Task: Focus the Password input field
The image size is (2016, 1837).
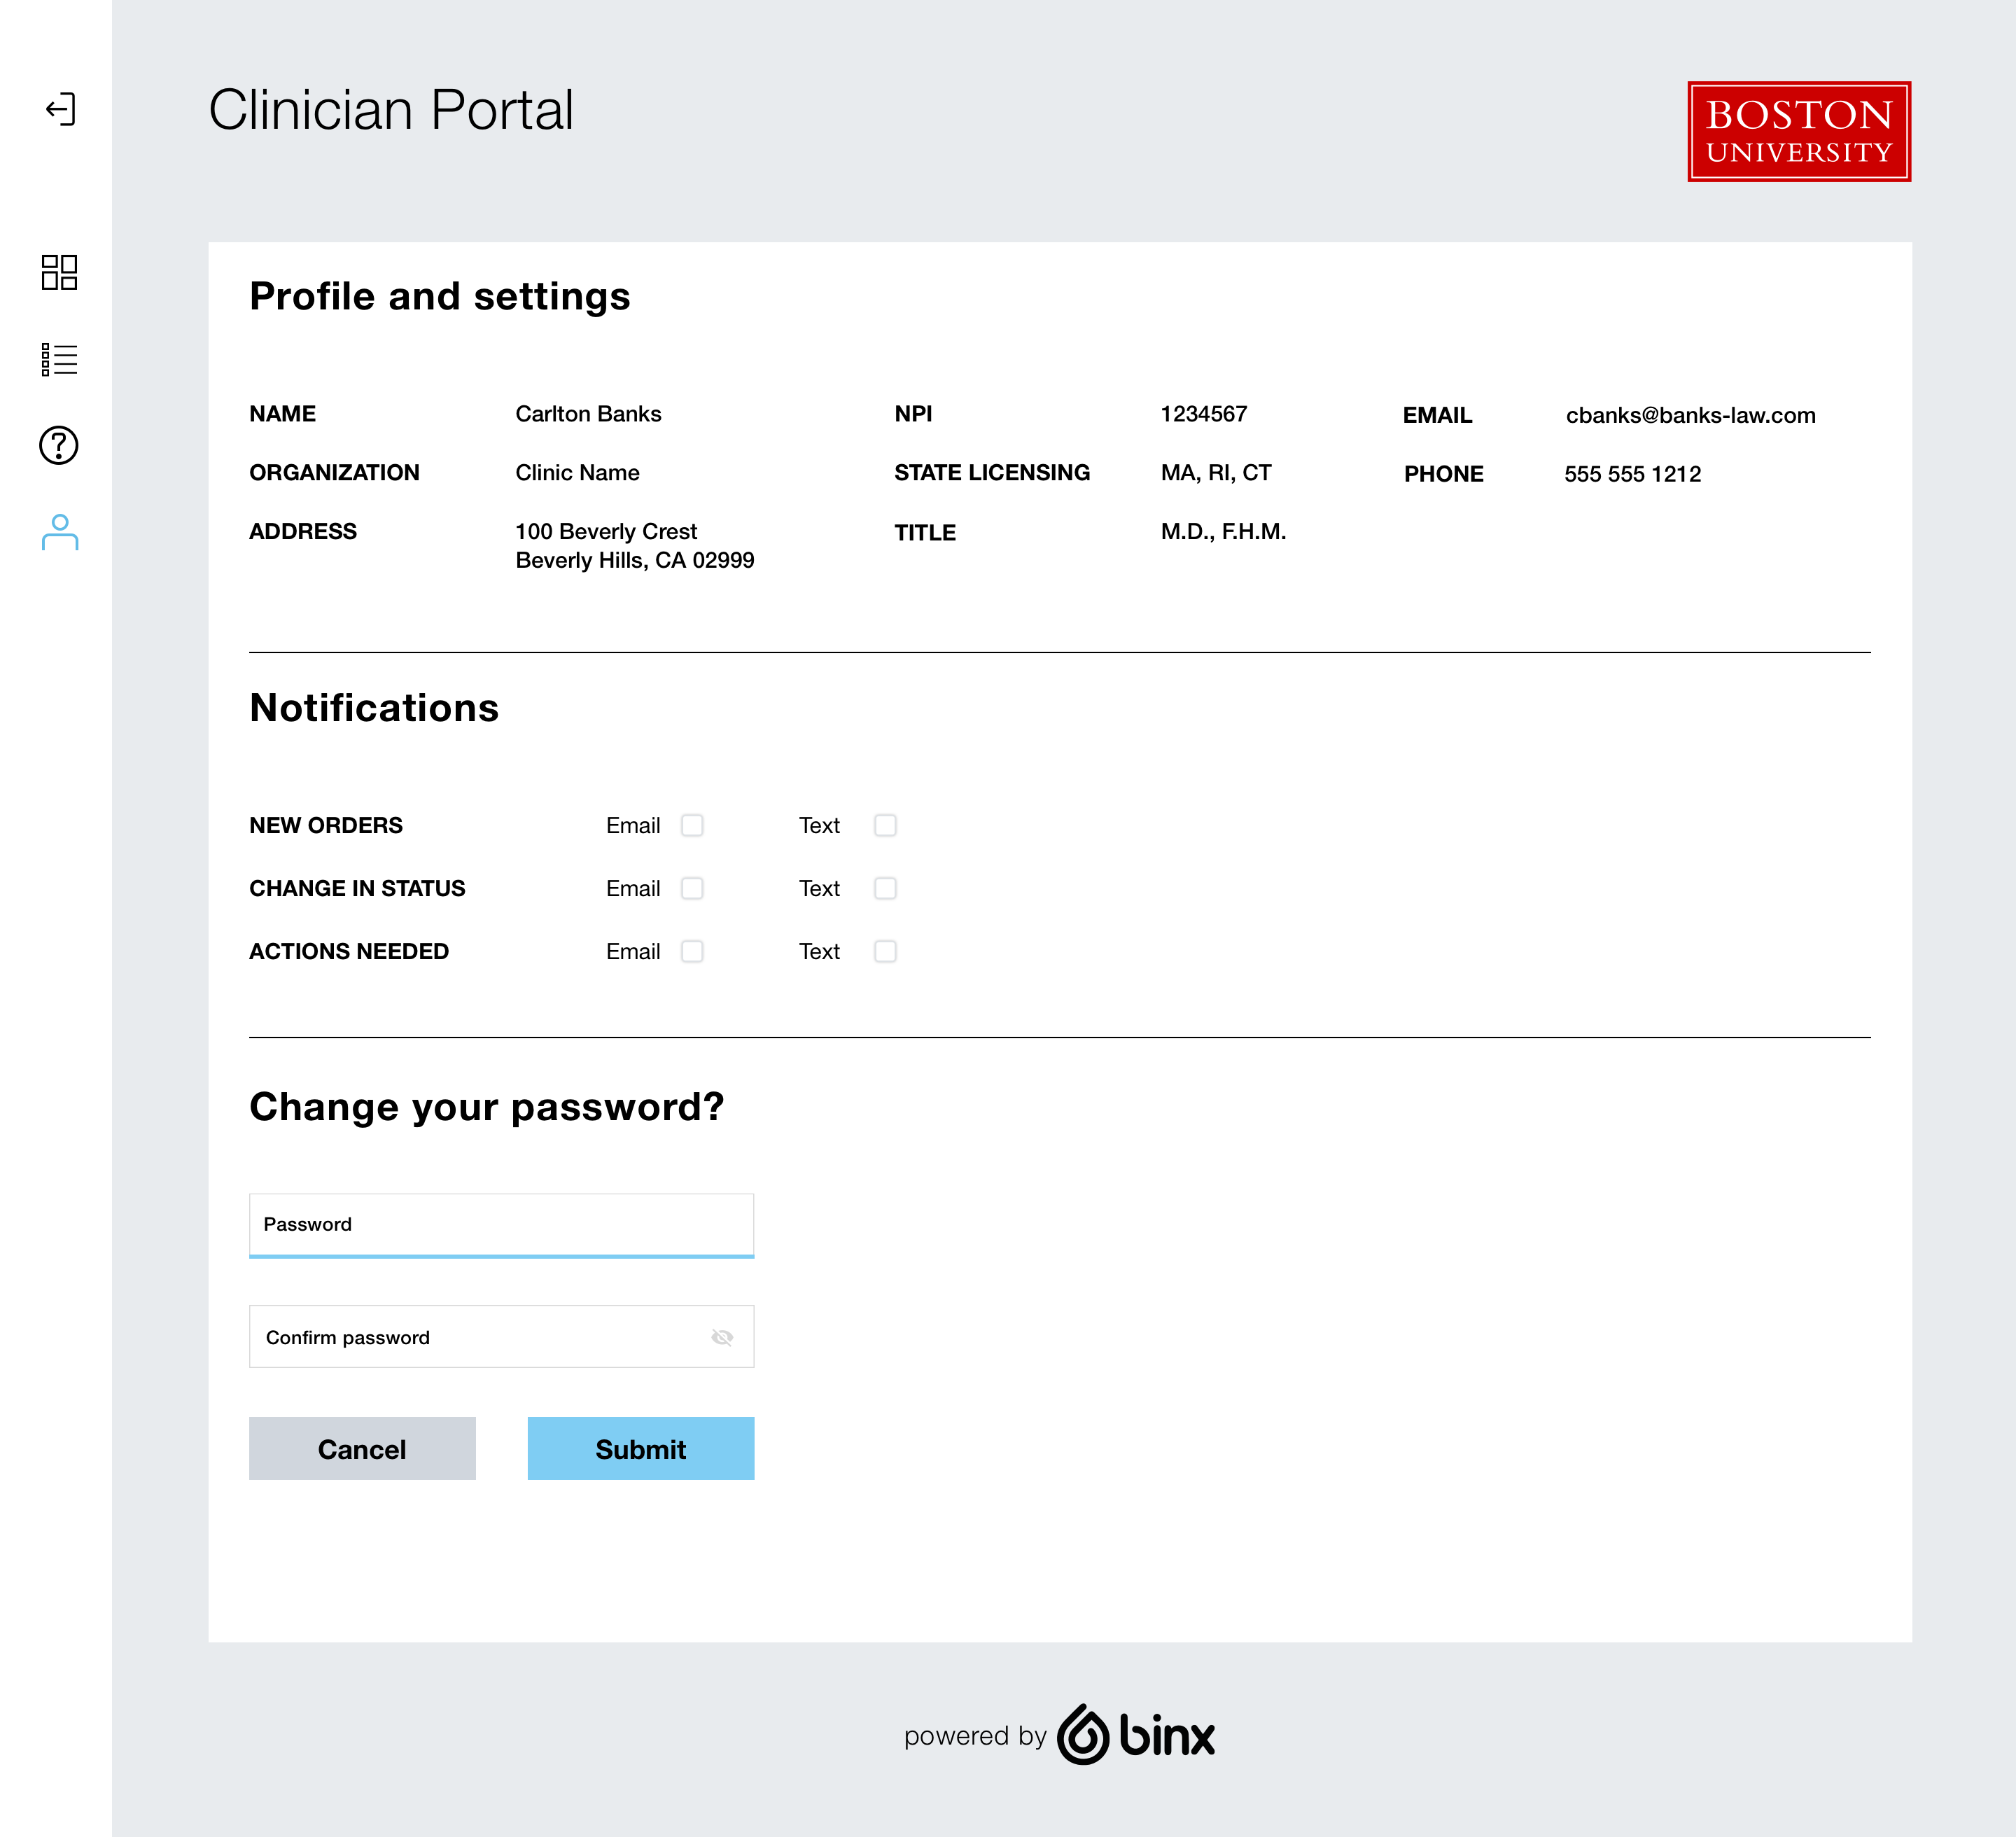Action: (501, 1225)
